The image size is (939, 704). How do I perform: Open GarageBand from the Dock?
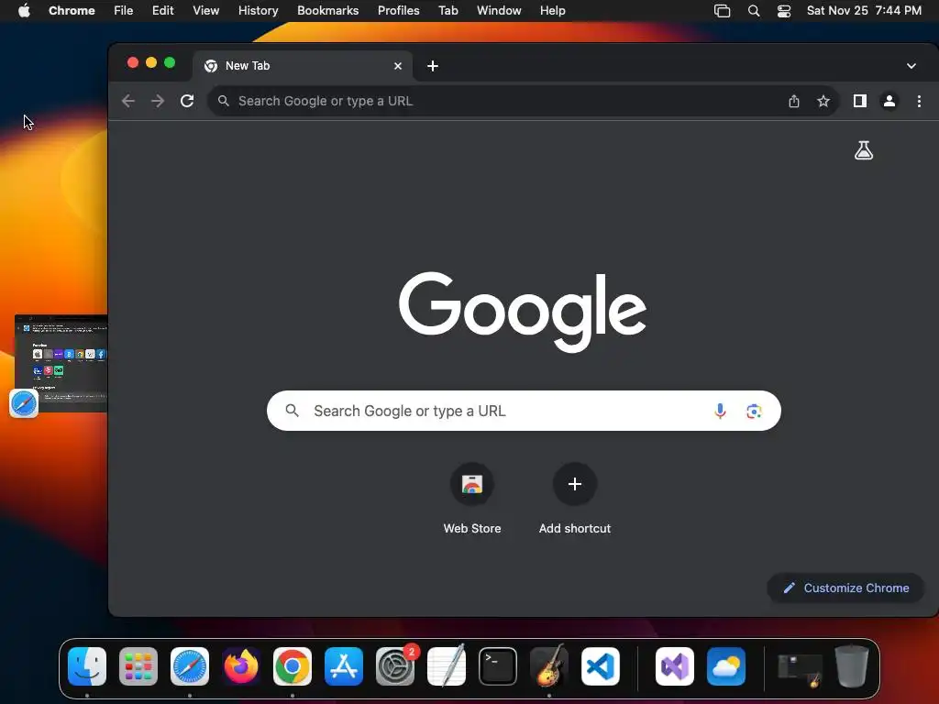[549, 666]
